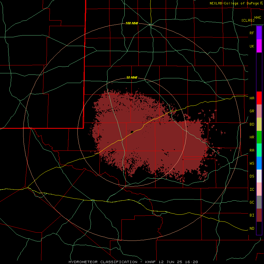The height and width of the screenshot is (264, 264).
Task: Select the gray GC legend swatch
Action: 259,202
